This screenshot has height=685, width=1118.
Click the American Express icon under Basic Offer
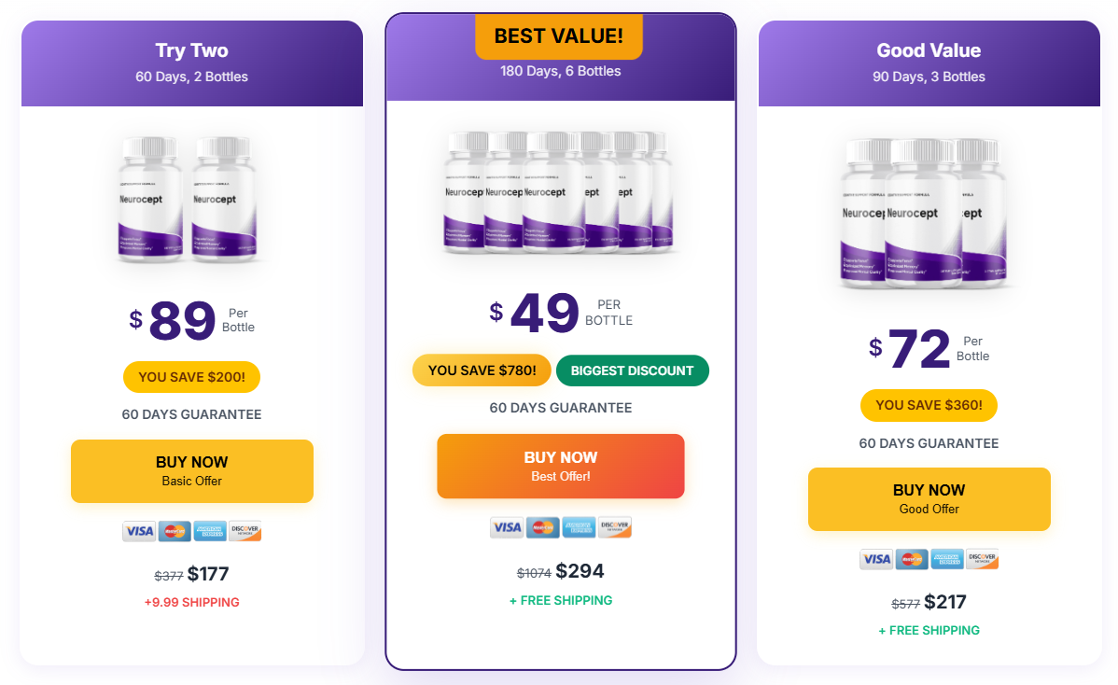pyautogui.click(x=209, y=530)
